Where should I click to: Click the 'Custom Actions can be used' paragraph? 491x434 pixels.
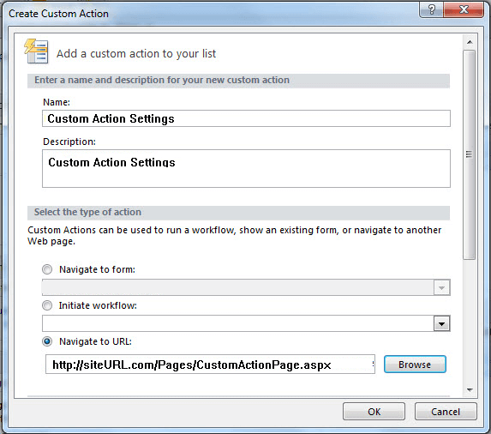point(234,236)
